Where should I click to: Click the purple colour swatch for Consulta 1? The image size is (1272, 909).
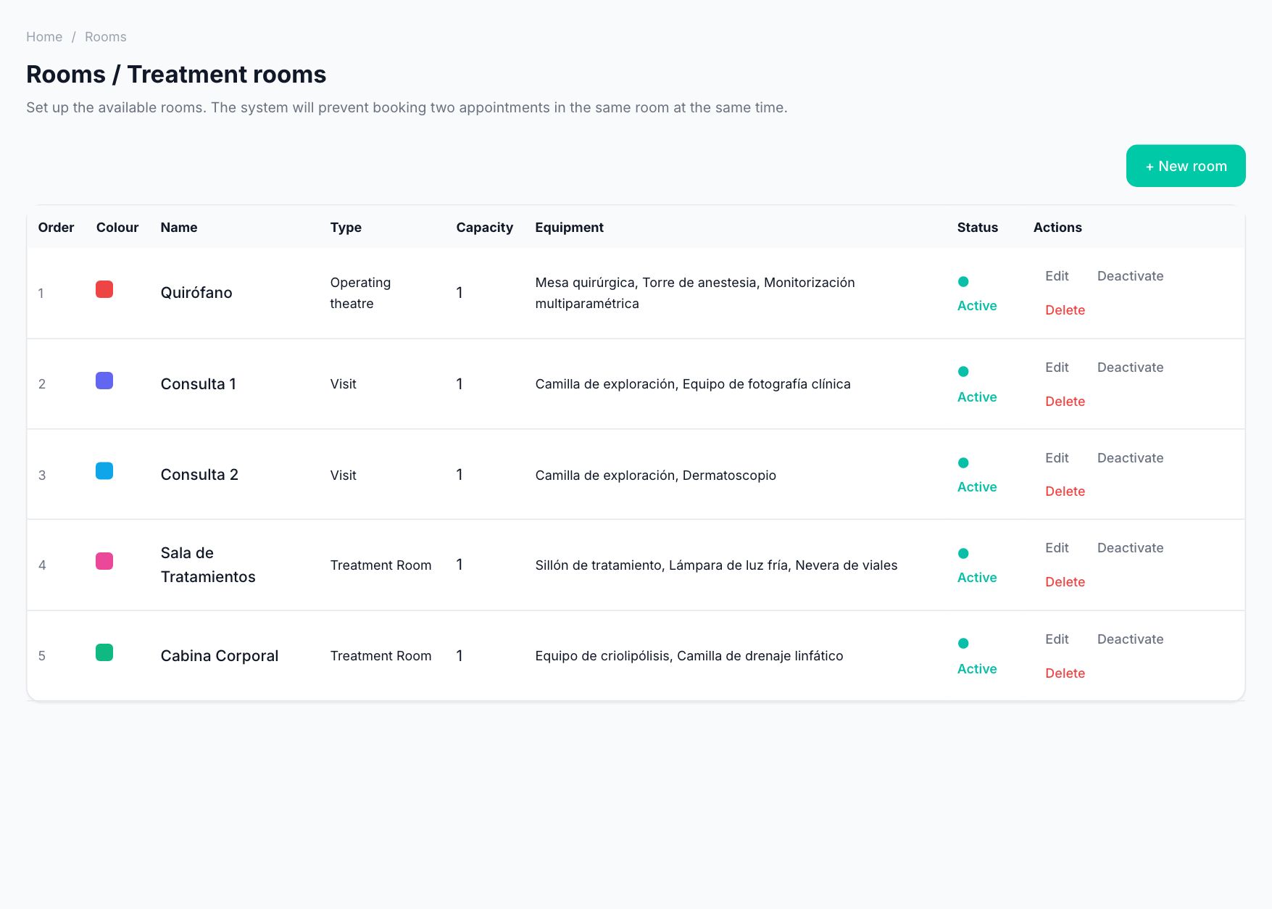click(104, 381)
